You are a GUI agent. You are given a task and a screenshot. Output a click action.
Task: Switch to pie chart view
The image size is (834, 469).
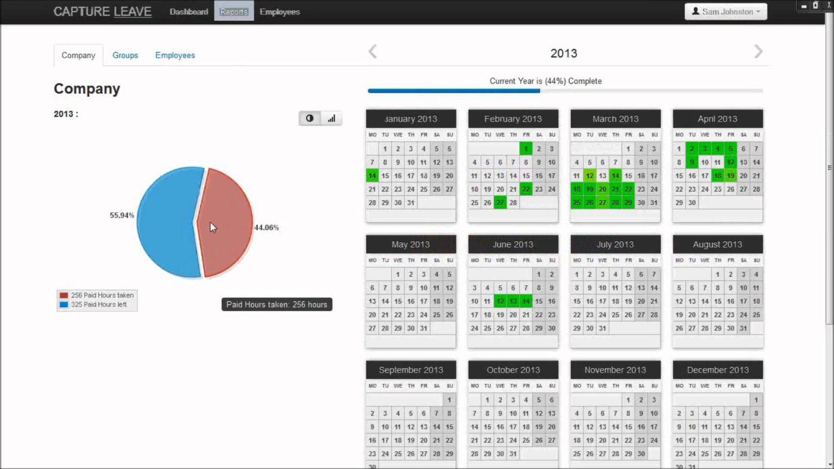[310, 118]
